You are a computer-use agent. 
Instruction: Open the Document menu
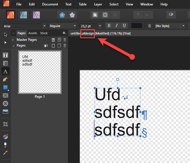[50, 4]
